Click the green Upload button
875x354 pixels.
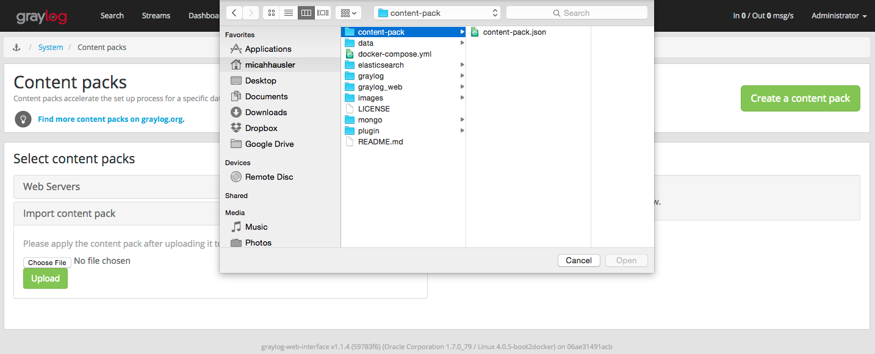coord(45,278)
